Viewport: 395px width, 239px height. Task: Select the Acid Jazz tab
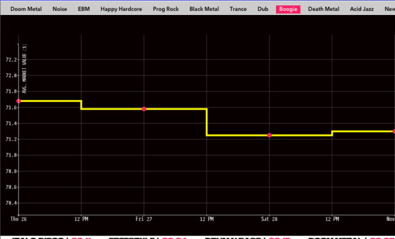(x=361, y=9)
